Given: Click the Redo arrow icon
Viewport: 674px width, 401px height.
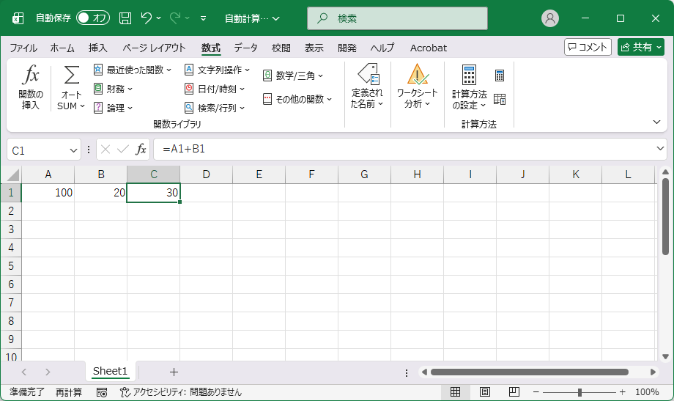Looking at the screenshot, I should point(175,18).
